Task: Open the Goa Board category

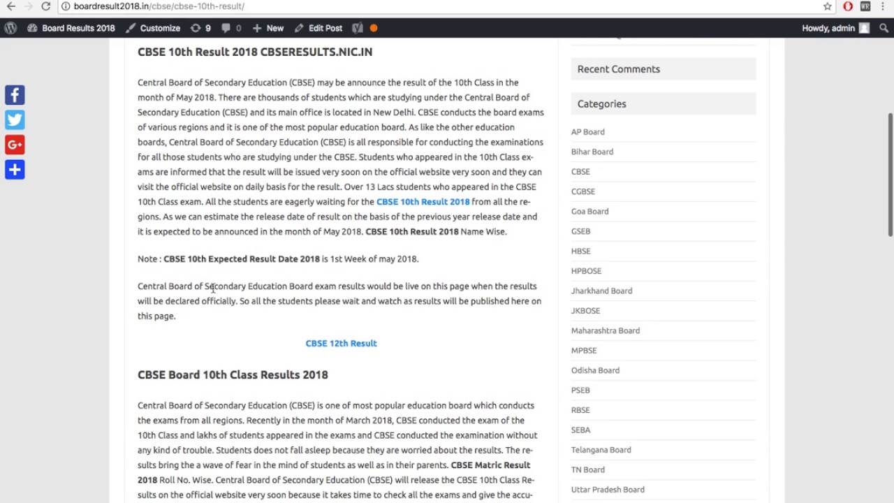Action: [x=590, y=212]
